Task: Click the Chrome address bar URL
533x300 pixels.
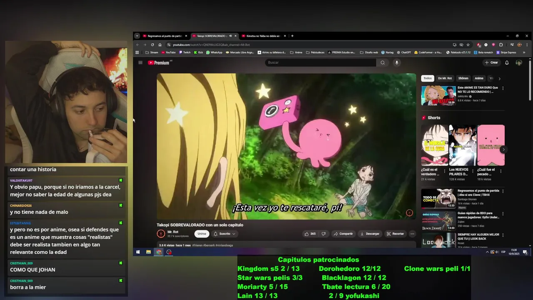Action: (211, 45)
